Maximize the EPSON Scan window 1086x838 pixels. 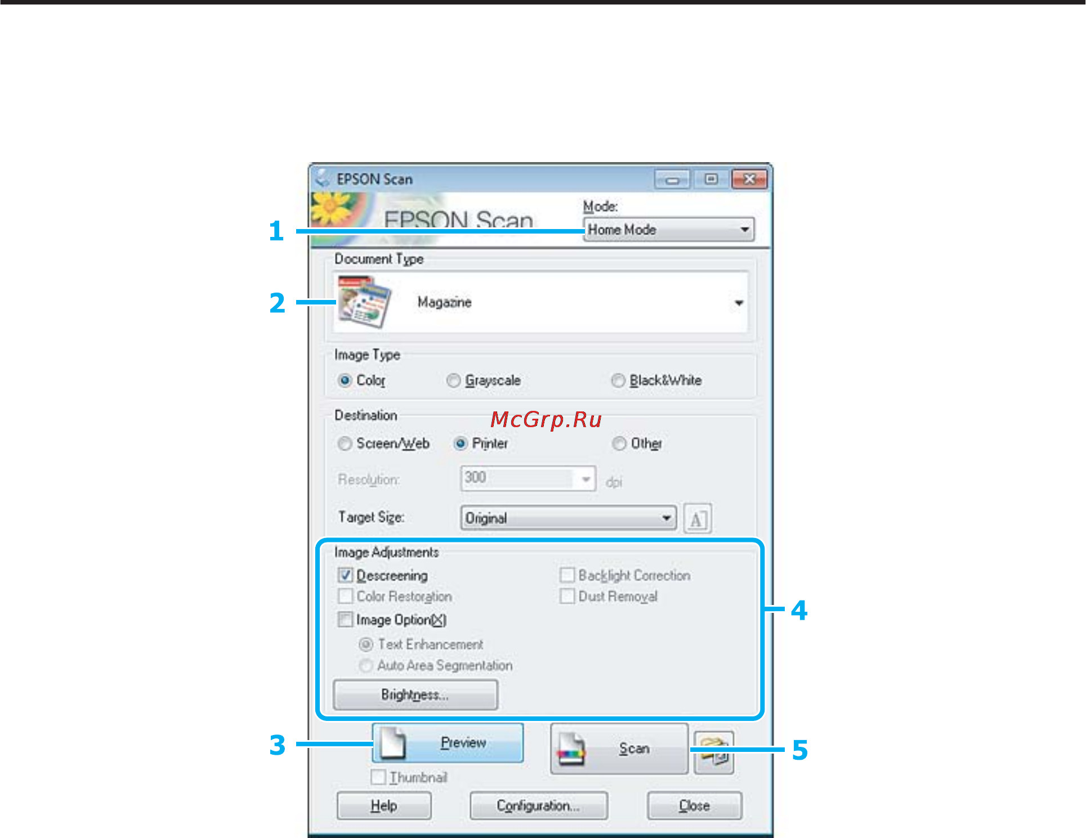coord(710,179)
